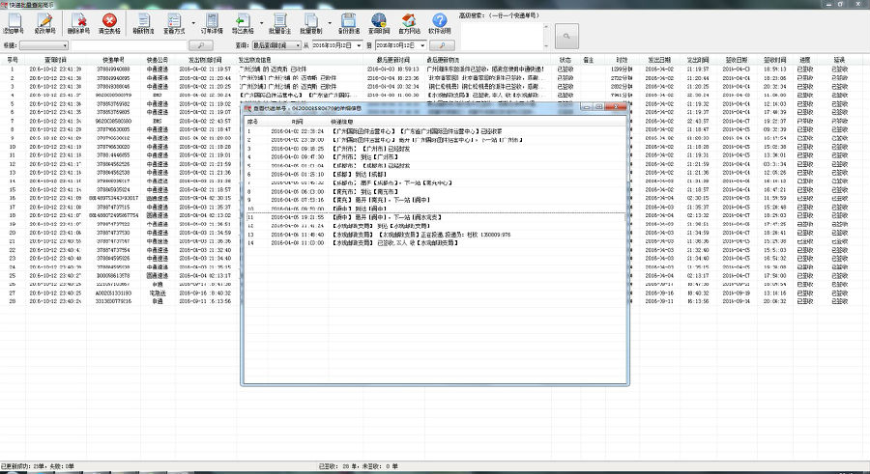Click into the keyword text field
Viewport: 870px width, 474px height.
[129, 45]
